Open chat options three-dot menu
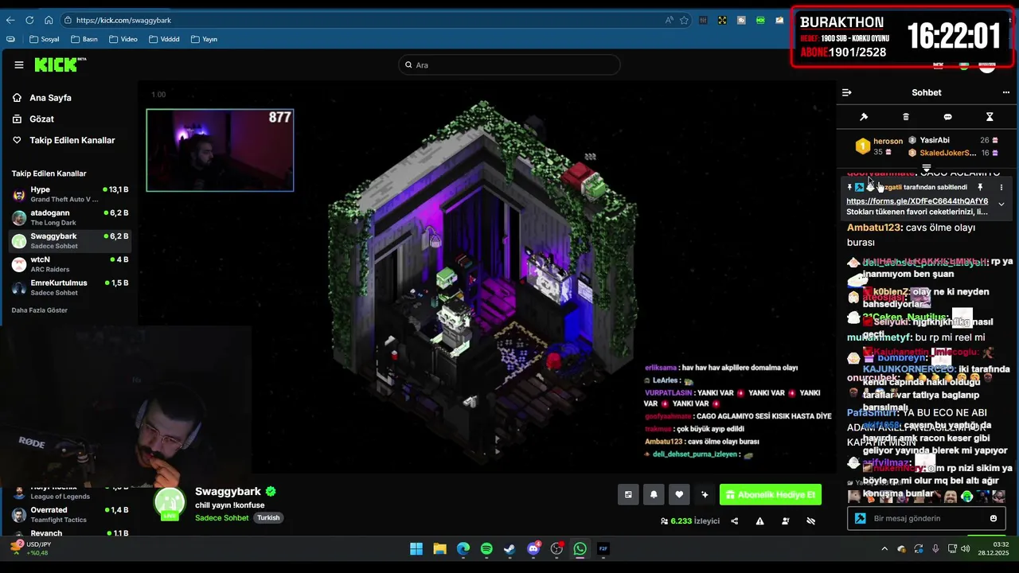This screenshot has height=573, width=1019. [x=1006, y=92]
